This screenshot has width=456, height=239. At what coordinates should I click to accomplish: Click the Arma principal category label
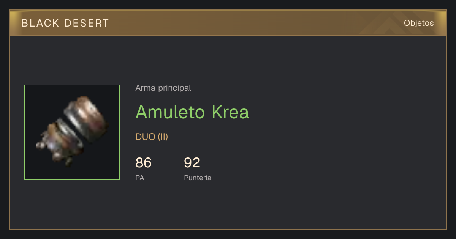click(163, 88)
